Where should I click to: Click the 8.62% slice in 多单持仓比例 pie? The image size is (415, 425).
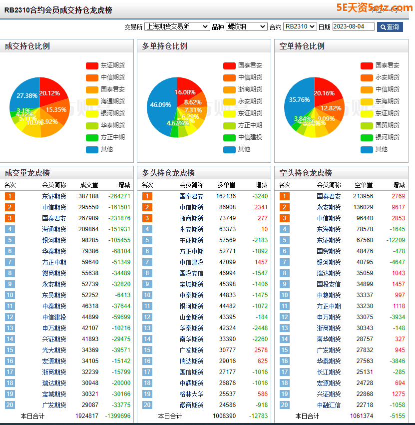click(194, 102)
